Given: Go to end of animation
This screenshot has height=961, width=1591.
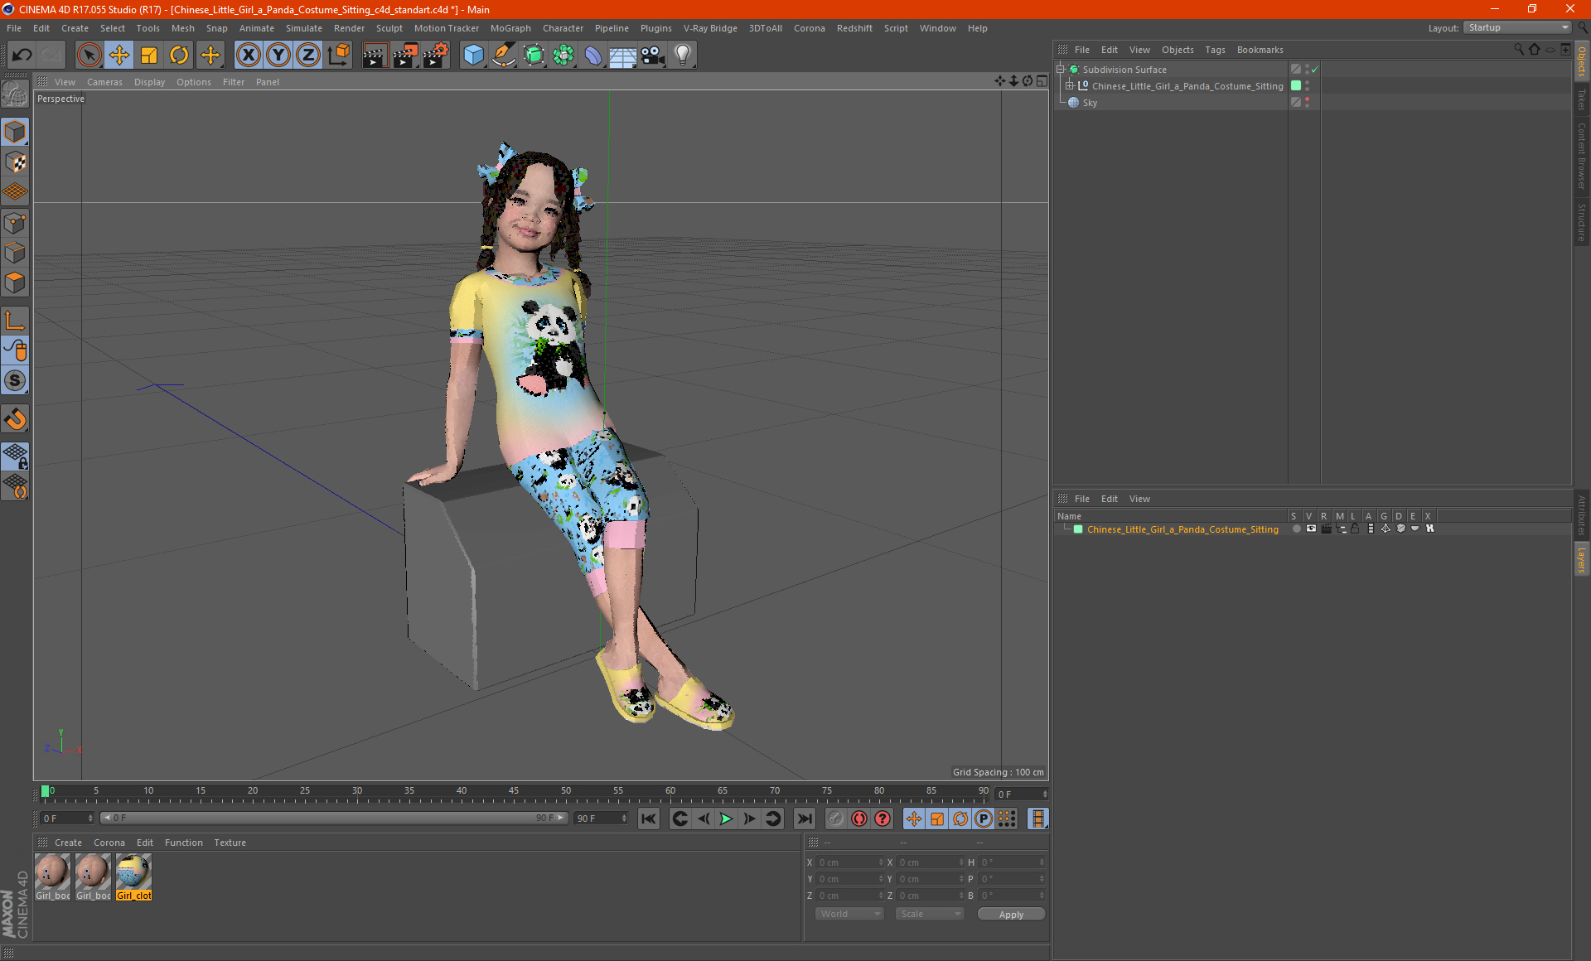Looking at the screenshot, I should coord(804,819).
